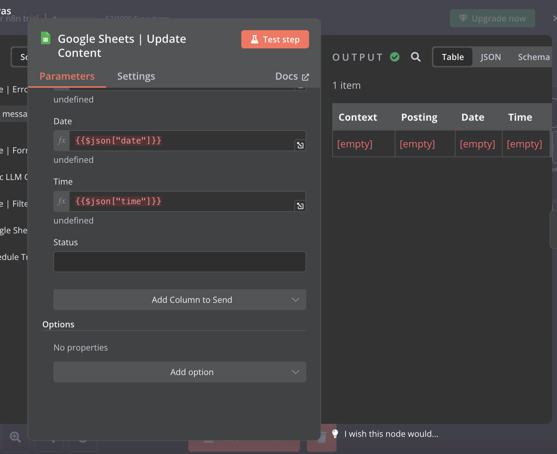The height and width of the screenshot is (454, 557).
Task: Click the '1 item' output count text
Action: [346, 85]
